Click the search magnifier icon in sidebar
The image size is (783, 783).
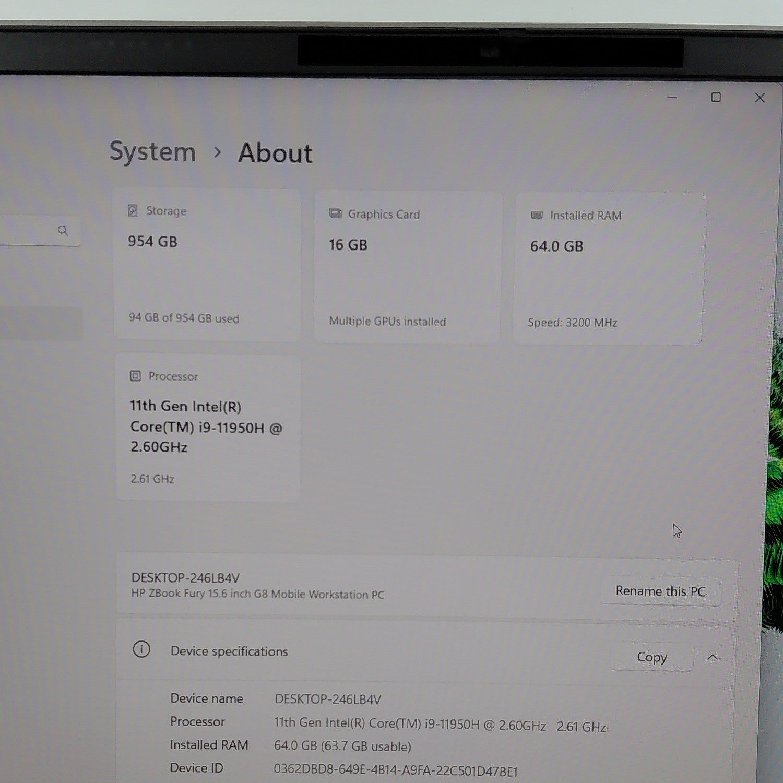(63, 230)
